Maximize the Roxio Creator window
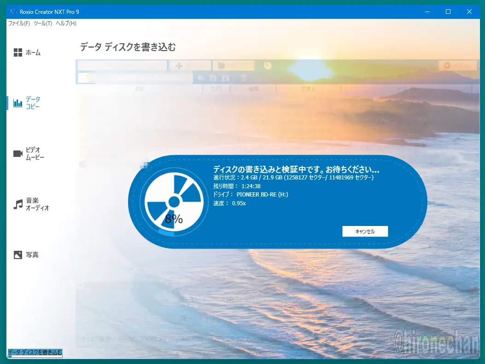This screenshot has height=364, width=485. click(448, 12)
